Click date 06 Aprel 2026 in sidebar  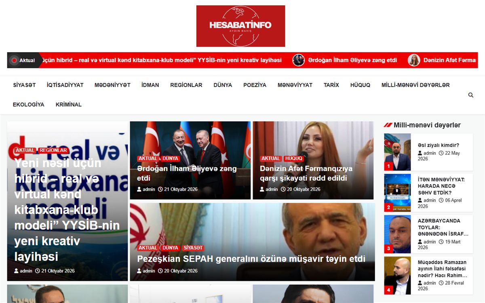[440, 203]
